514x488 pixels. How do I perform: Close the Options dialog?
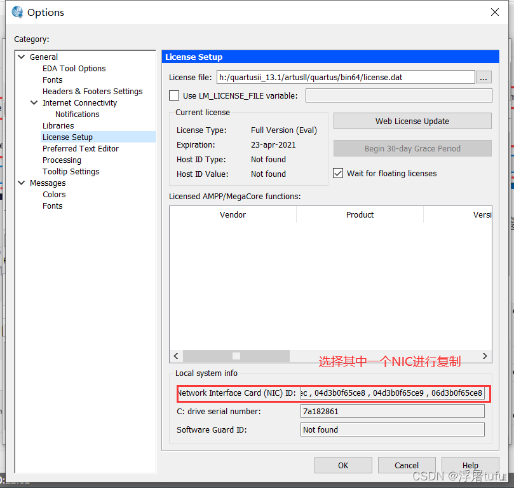tap(495, 12)
